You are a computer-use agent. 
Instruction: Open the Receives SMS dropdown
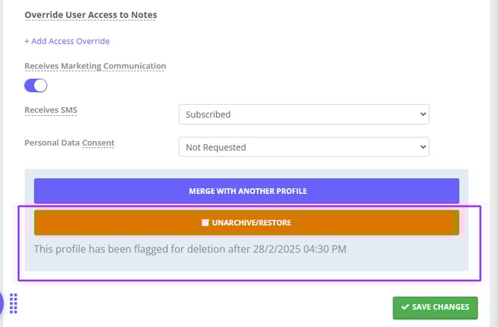(304, 114)
